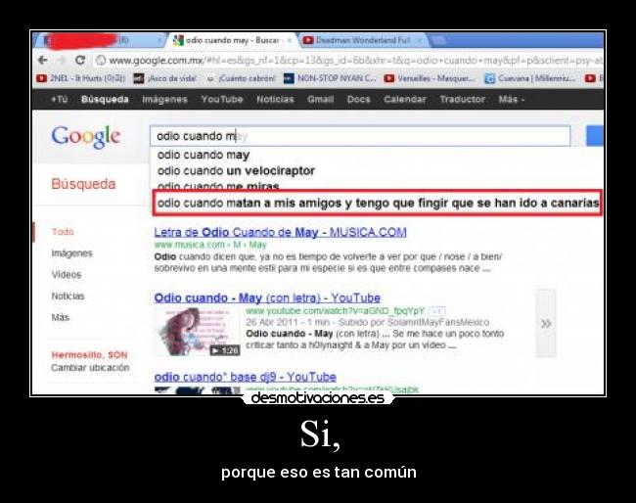This screenshot has width=636, height=503.
Task: Open Noticias in the Google bar
Action: click(x=275, y=100)
